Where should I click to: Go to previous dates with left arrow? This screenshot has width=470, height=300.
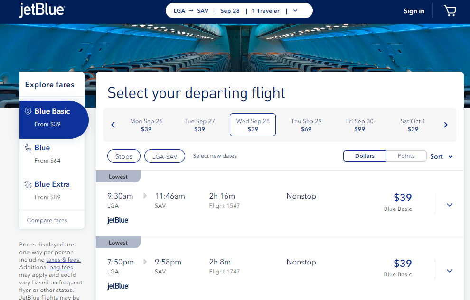113,125
